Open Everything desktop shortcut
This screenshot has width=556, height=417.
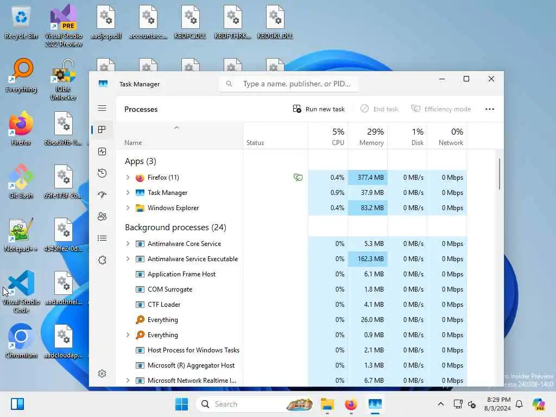[21, 75]
